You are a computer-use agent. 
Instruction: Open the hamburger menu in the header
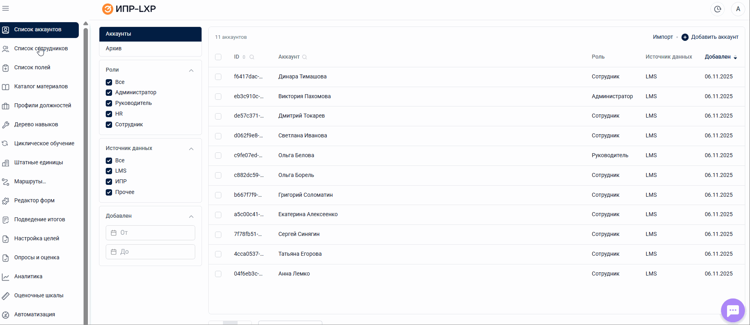(x=6, y=8)
